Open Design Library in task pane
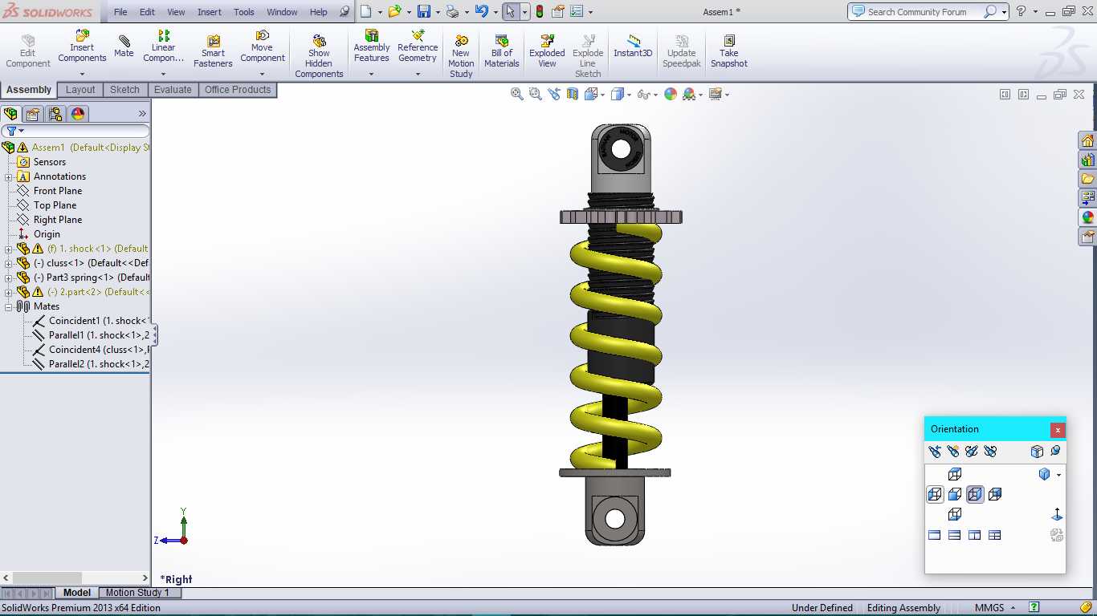The width and height of the screenshot is (1097, 616). click(1088, 160)
